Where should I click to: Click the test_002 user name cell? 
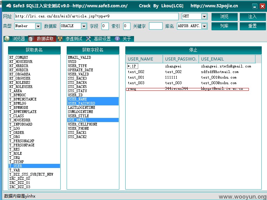coord(136,72)
